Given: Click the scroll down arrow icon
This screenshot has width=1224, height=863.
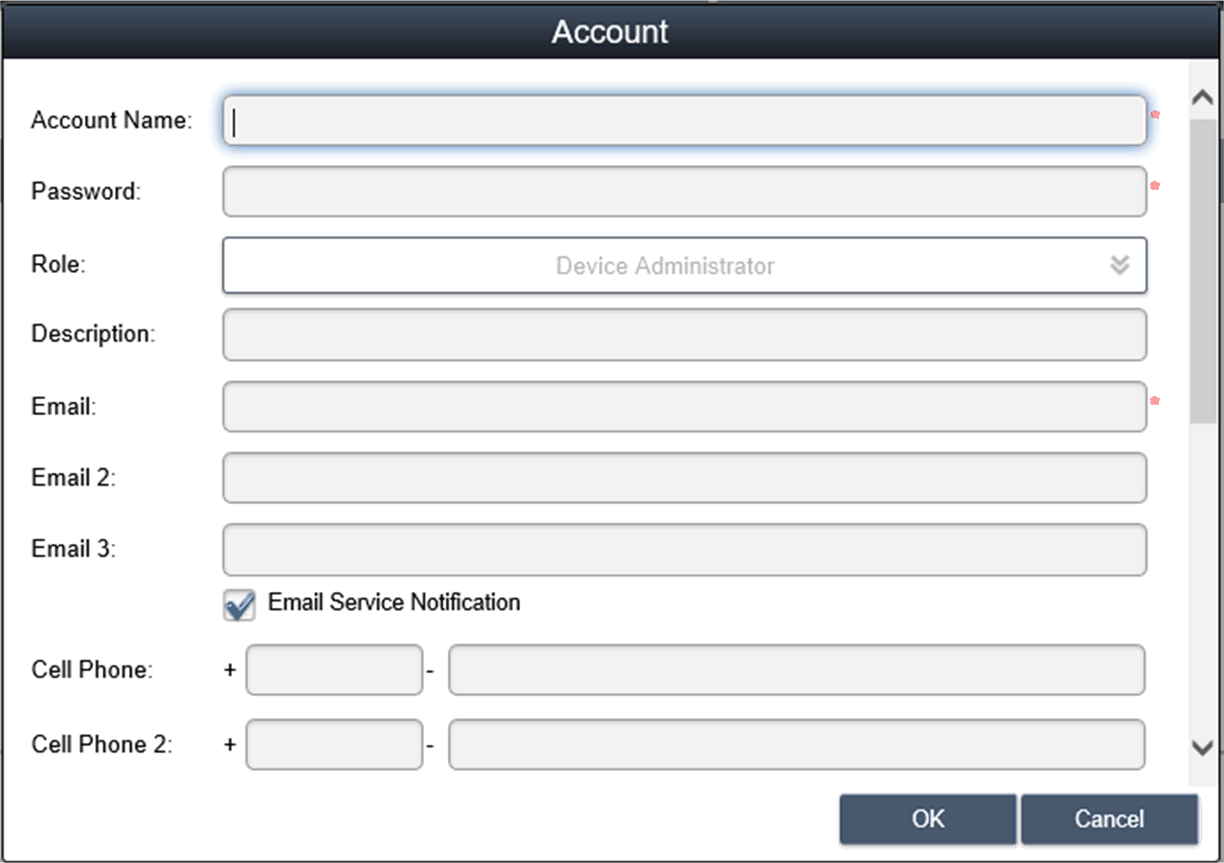Looking at the screenshot, I should pyautogui.click(x=1202, y=747).
